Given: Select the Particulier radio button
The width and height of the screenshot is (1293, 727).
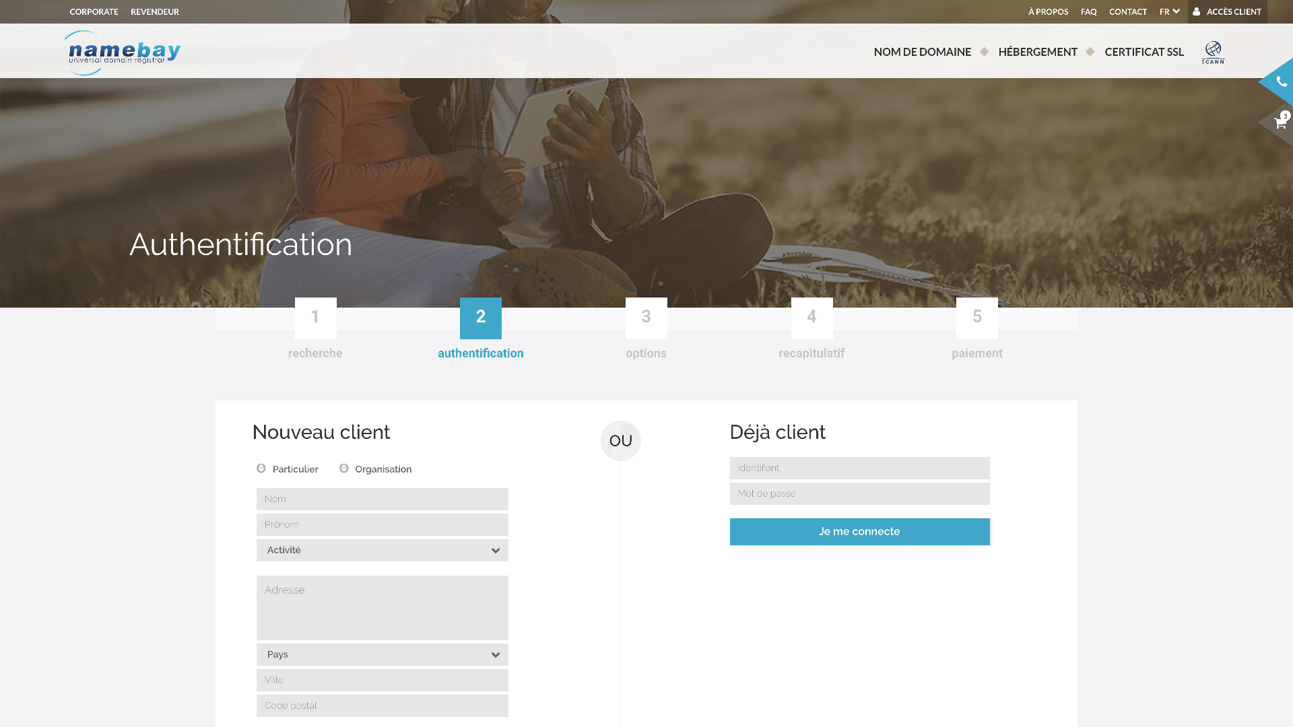Looking at the screenshot, I should pos(261,469).
